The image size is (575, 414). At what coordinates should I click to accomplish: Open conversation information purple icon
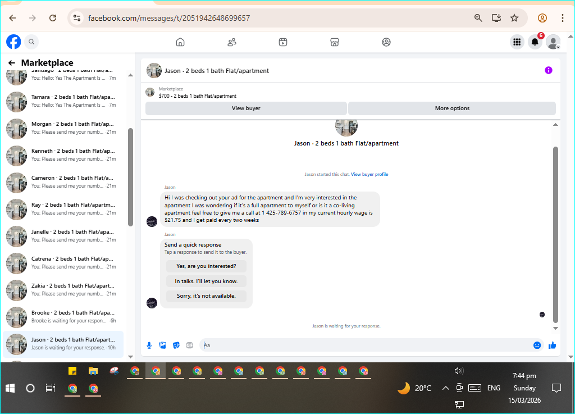[548, 70]
